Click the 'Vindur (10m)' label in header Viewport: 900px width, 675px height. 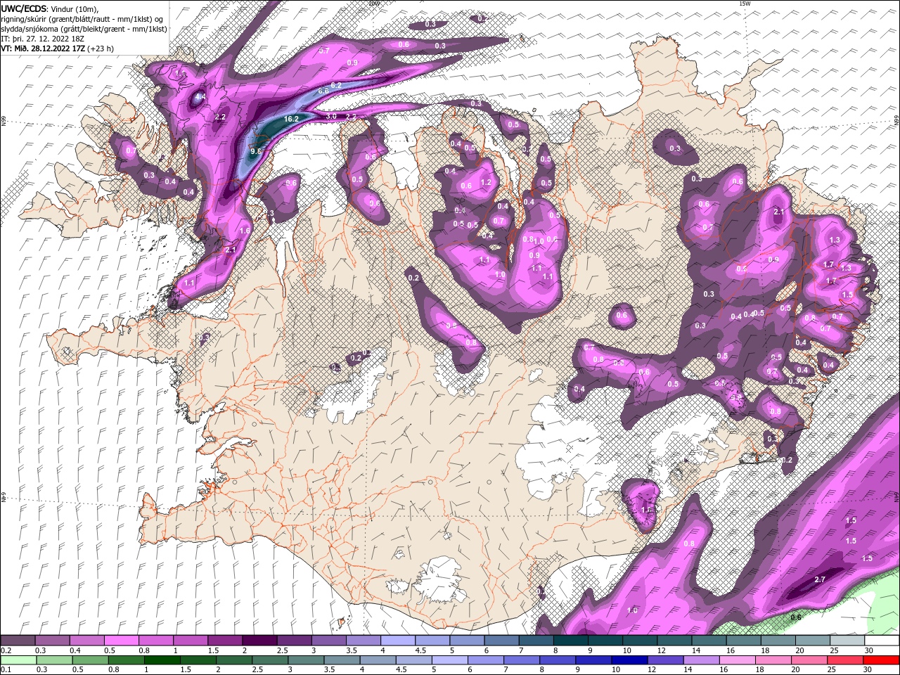[x=74, y=8]
